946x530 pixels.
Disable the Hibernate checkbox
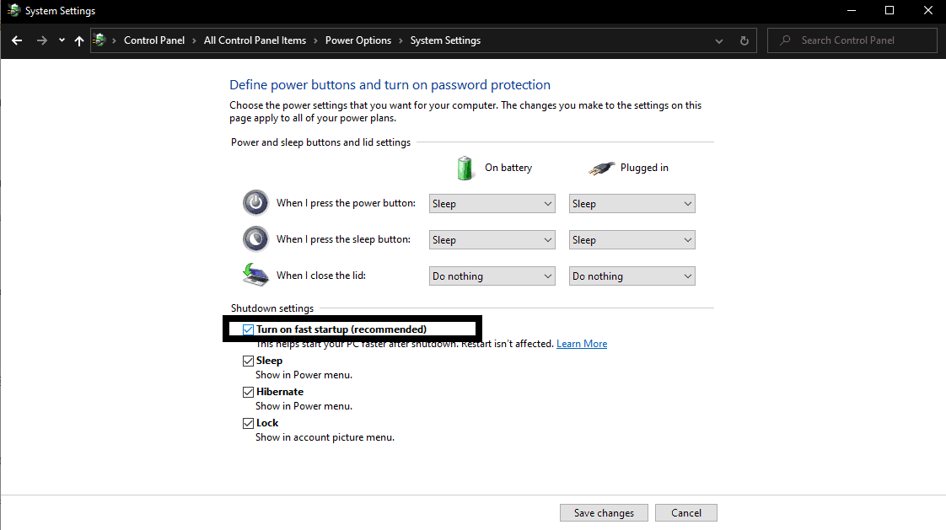click(x=249, y=391)
